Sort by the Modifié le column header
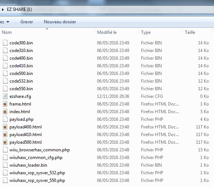 point(107,32)
